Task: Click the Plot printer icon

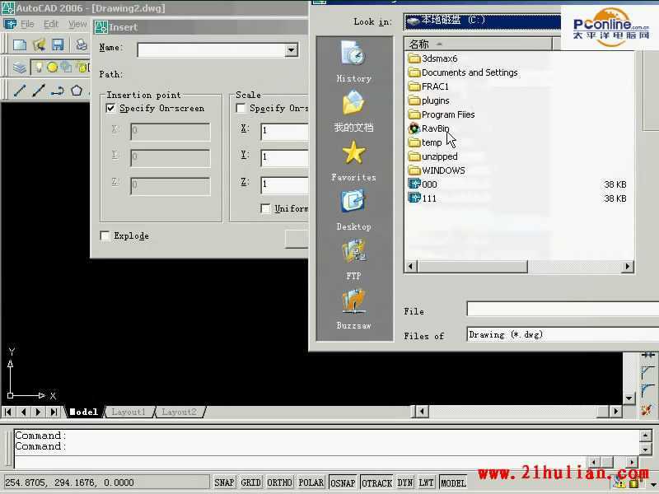Action: (81, 44)
